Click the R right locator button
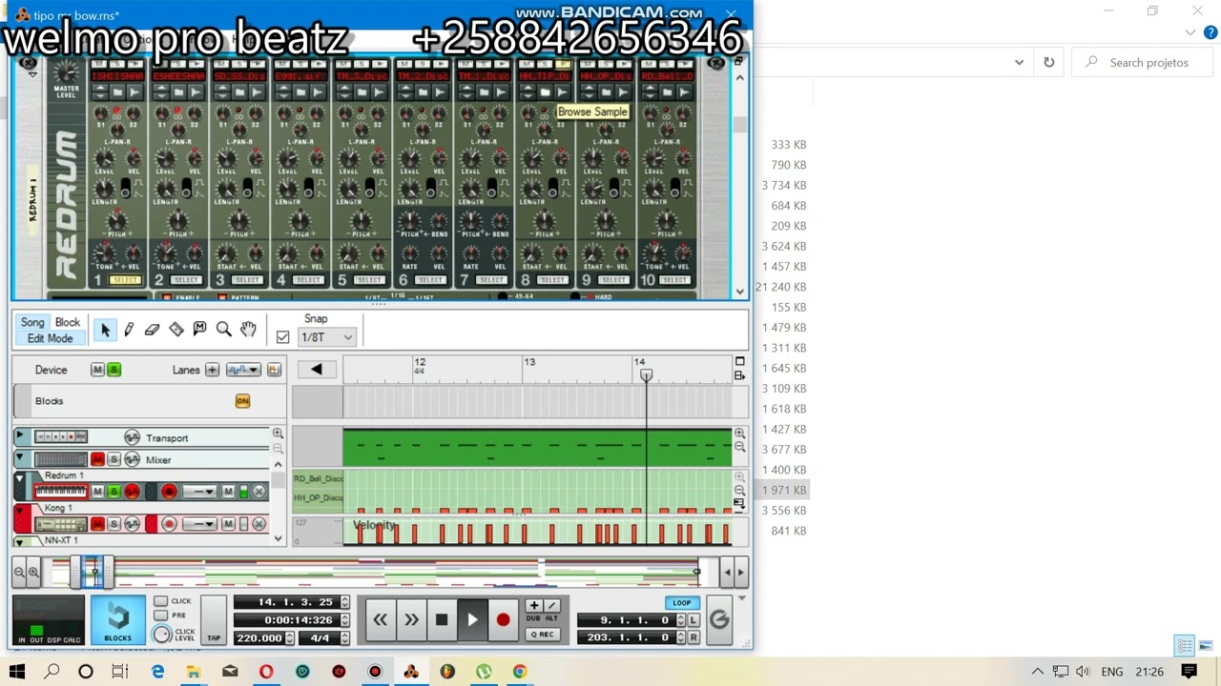The image size is (1221, 686). (x=693, y=637)
